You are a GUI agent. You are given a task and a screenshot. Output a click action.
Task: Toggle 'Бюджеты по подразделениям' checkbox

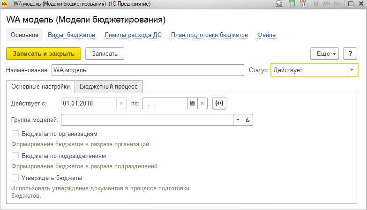[x=15, y=156]
